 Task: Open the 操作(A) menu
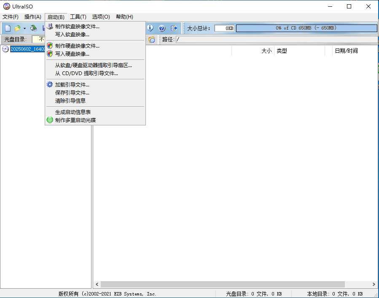32,17
